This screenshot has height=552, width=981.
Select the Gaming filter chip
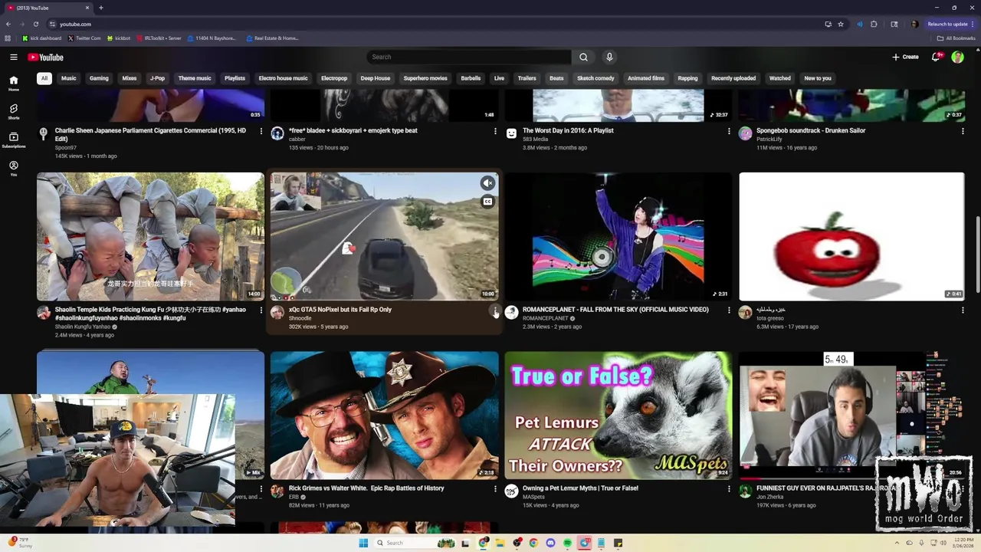pos(99,78)
